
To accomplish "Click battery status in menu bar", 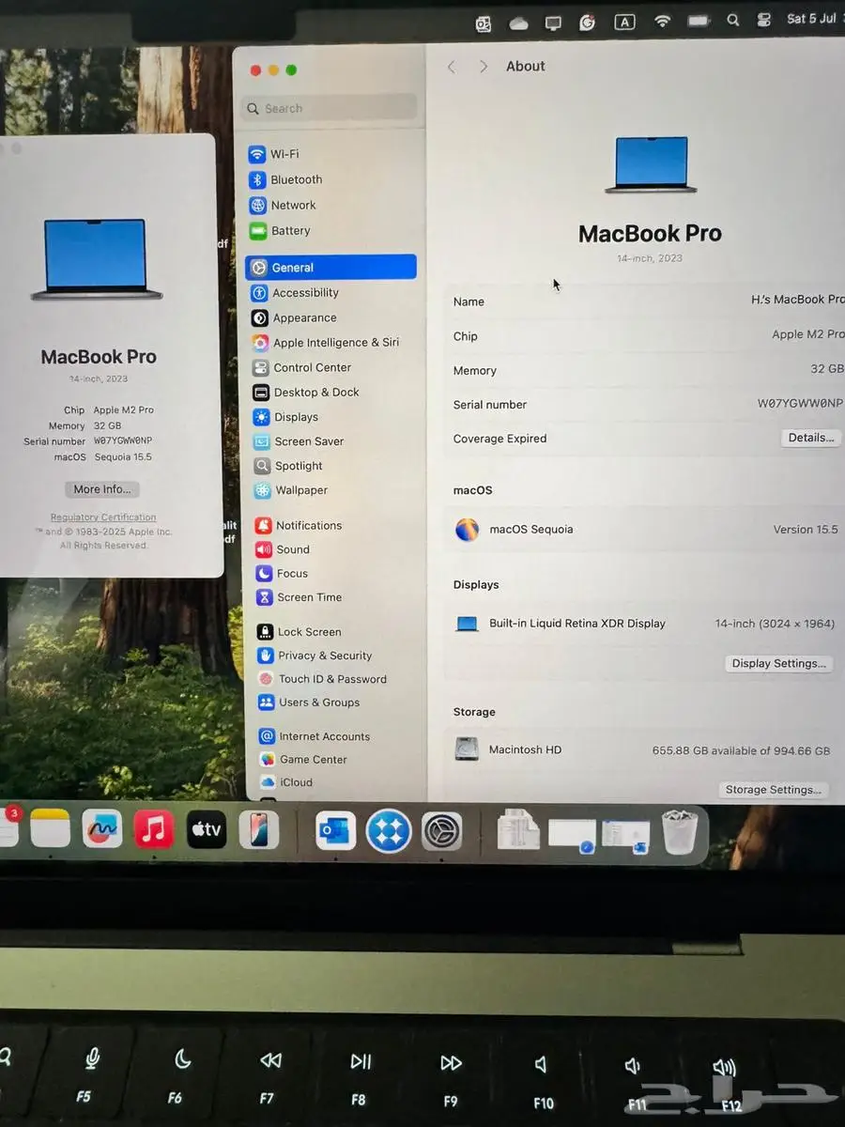I will [699, 21].
